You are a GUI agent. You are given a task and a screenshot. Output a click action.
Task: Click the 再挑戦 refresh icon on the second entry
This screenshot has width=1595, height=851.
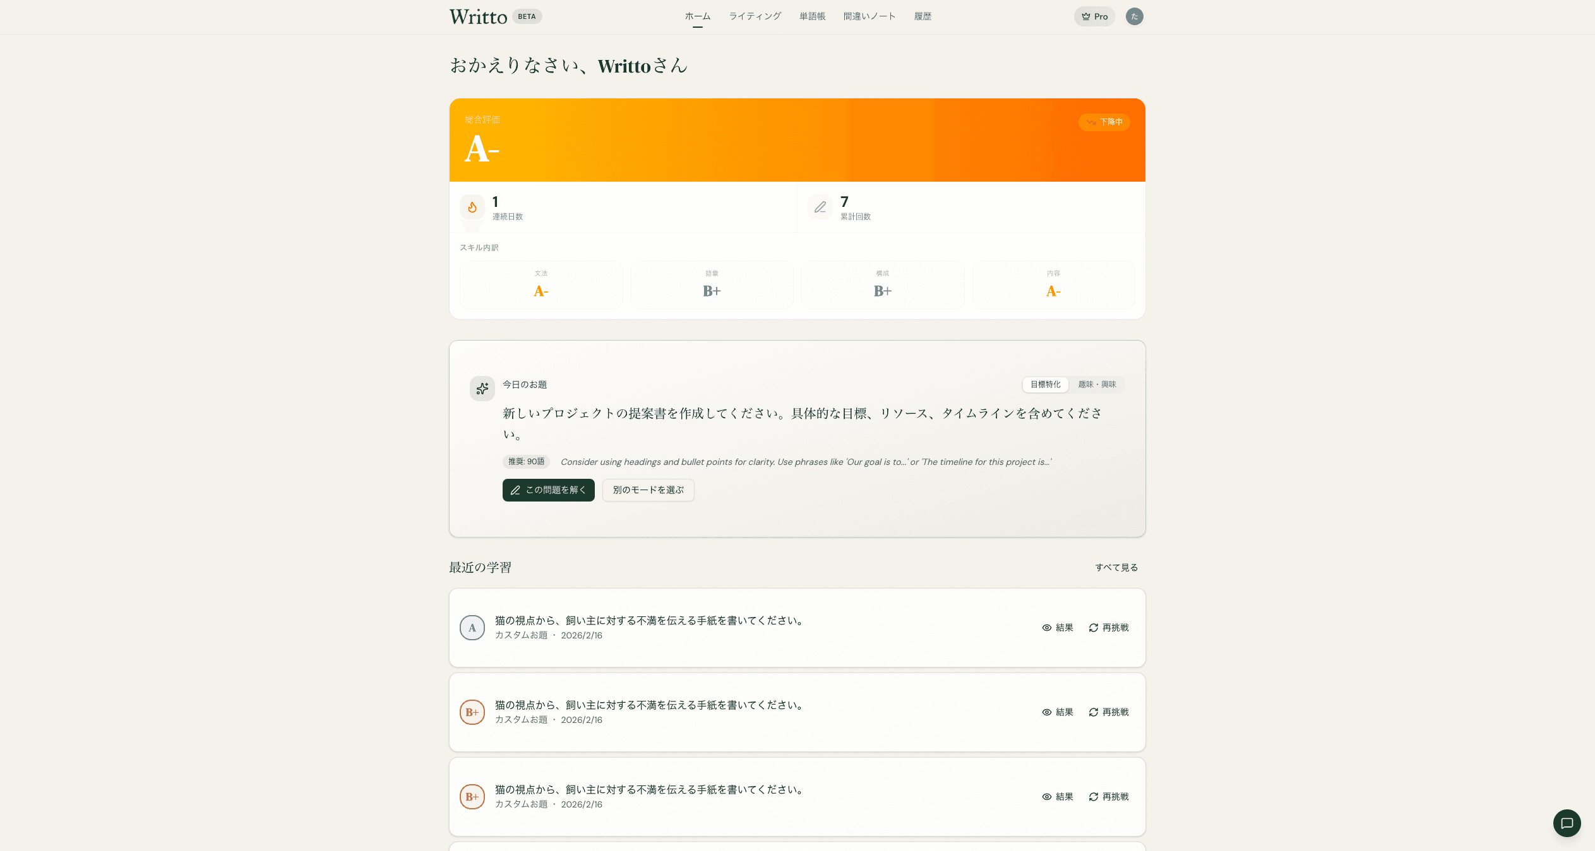[x=1093, y=712]
